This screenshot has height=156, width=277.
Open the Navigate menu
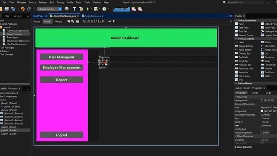click(22, 3)
